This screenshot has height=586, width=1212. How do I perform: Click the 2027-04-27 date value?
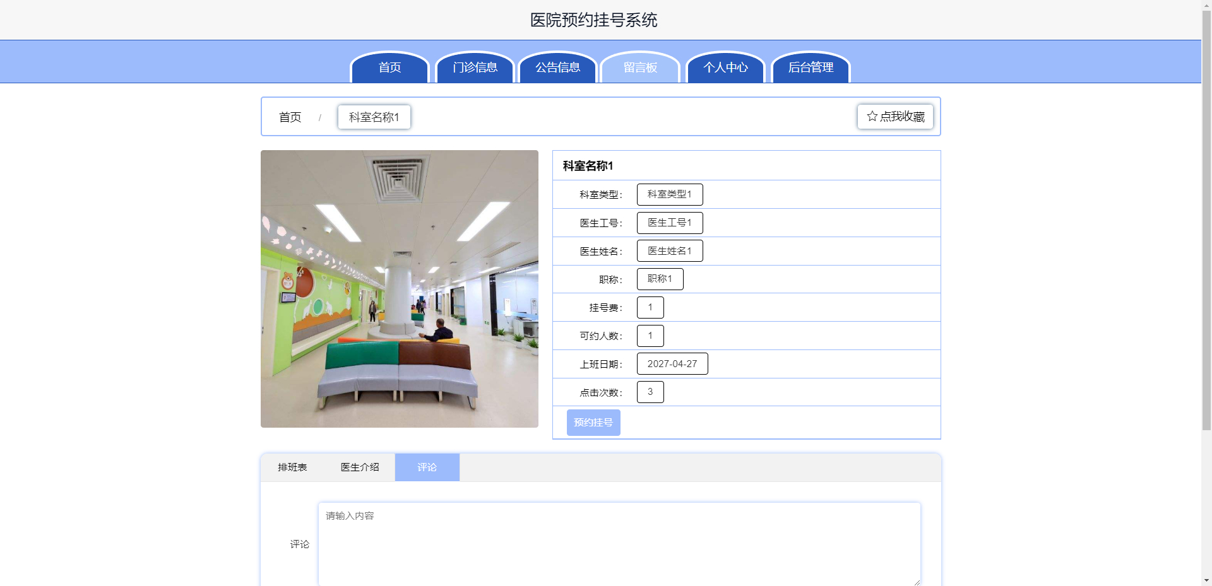point(672,364)
